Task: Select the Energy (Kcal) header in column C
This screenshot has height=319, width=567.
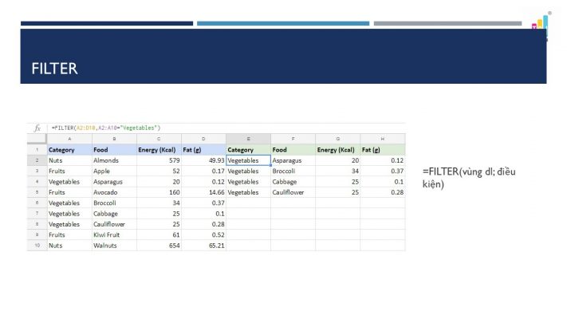Action: [158, 149]
